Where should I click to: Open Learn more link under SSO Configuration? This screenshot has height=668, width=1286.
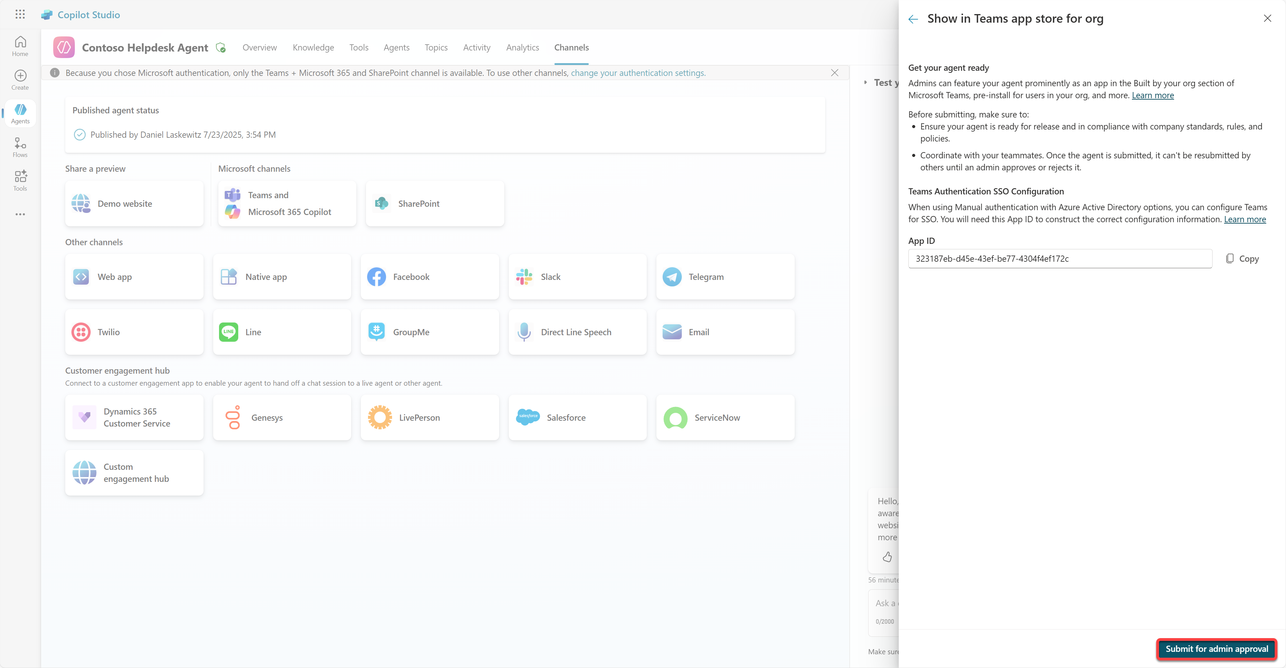(1244, 219)
